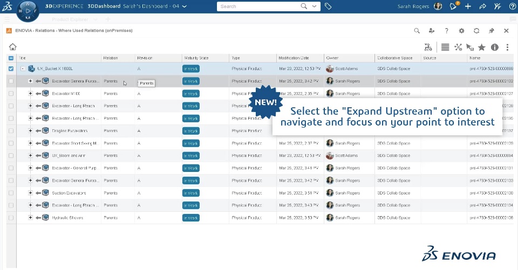Click the star favorites icon
This screenshot has height=270, width=518.
click(x=482, y=47)
